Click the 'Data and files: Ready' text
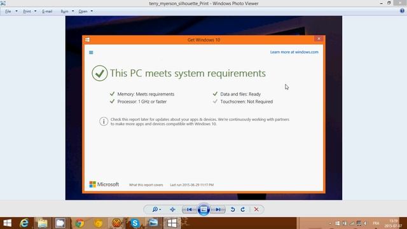The image size is (407, 229). point(240,94)
